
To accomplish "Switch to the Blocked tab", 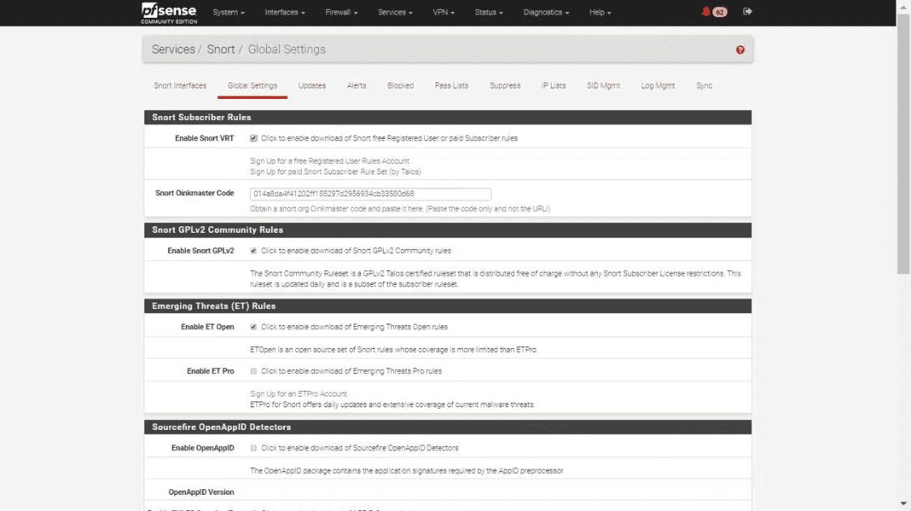I will (x=400, y=85).
